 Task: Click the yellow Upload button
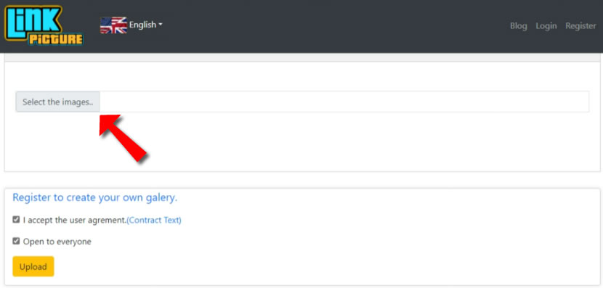[33, 266]
